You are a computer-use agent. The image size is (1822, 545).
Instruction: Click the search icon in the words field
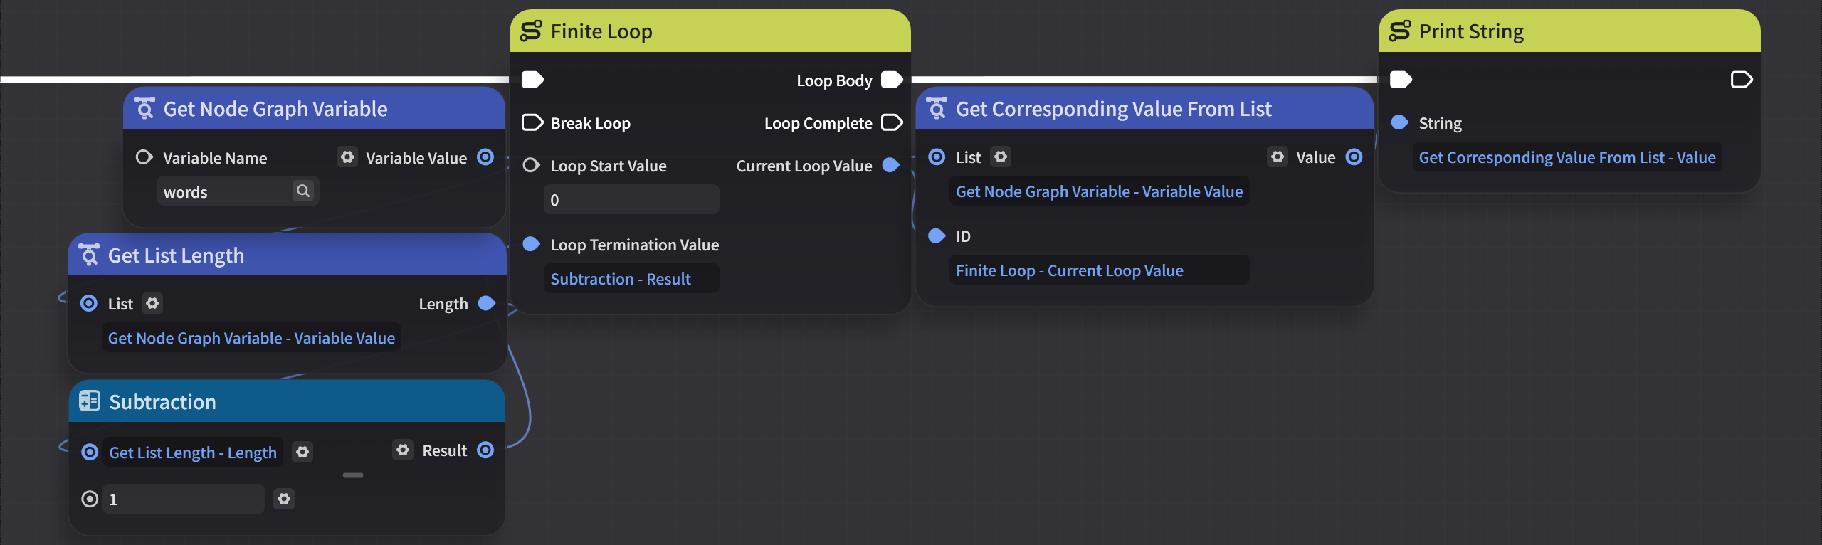pos(303,191)
